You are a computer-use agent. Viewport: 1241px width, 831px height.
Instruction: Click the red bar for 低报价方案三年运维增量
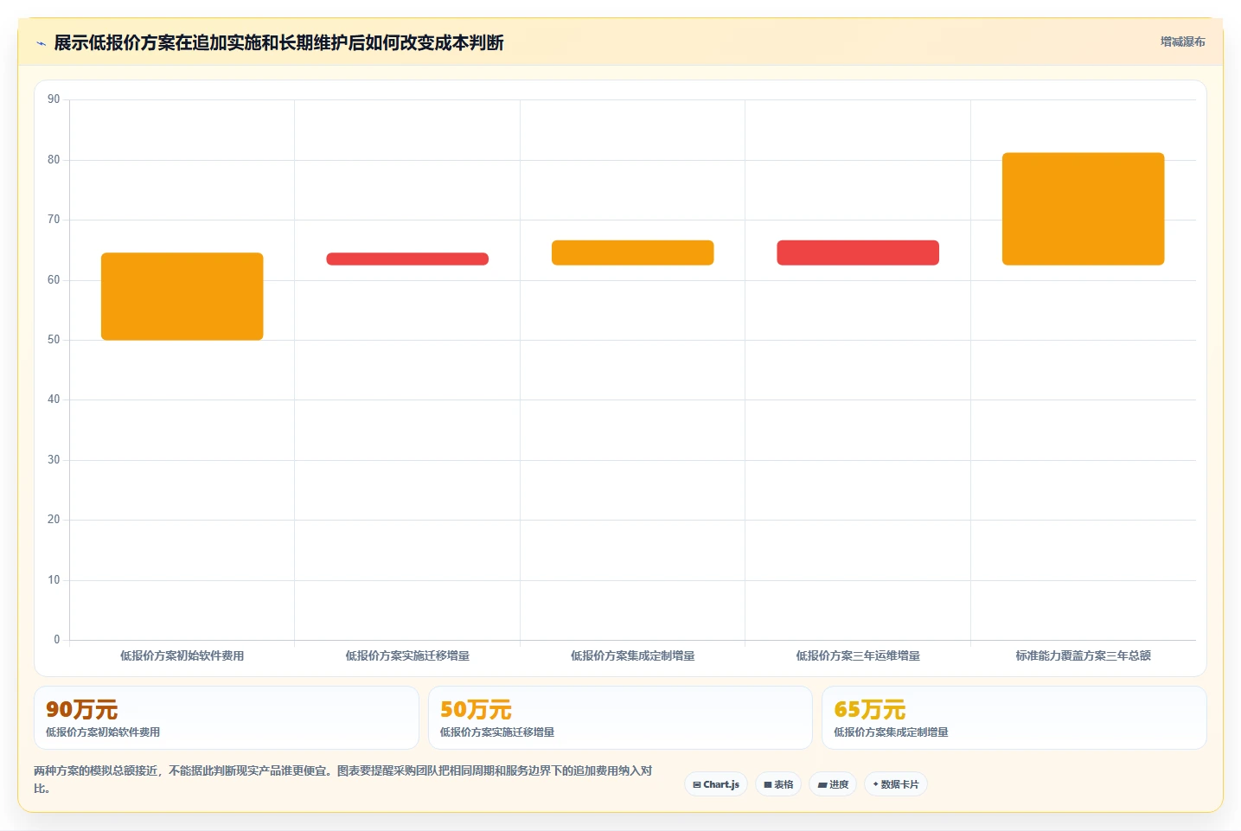point(858,252)
